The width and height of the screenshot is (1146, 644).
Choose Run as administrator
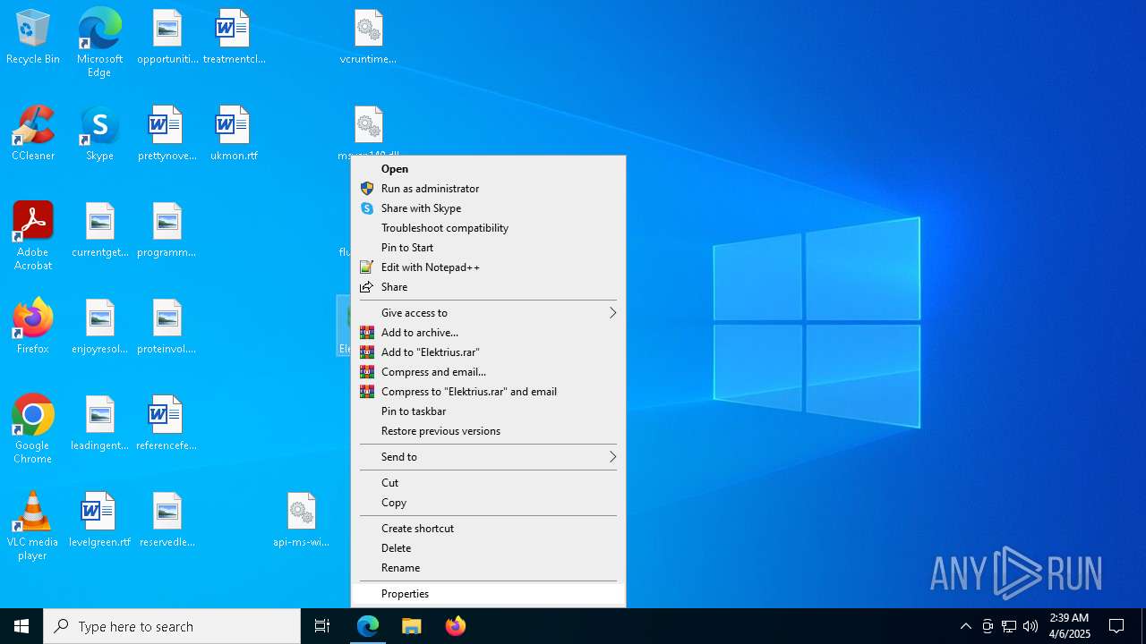(x=488, y=189)
